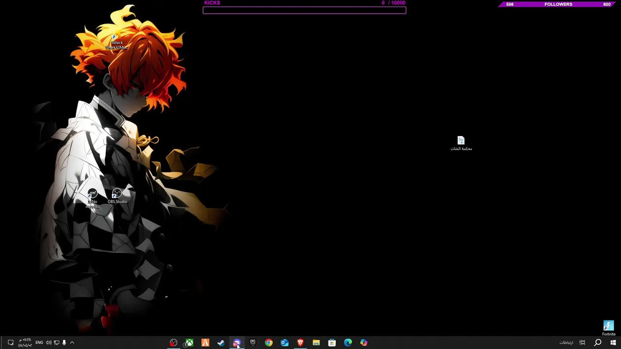
Task: Select the desktop shortcut beside OBS Studio
Action: (92, 199)
